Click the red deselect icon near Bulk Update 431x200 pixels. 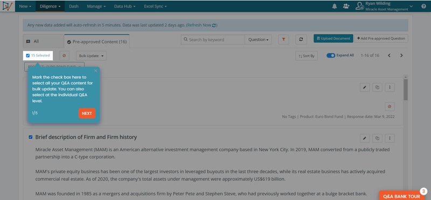pos(64,56)
